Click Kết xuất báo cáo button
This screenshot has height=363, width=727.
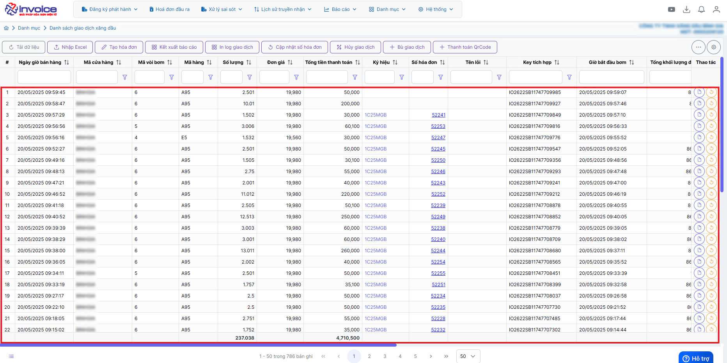(x=174, y=47)
